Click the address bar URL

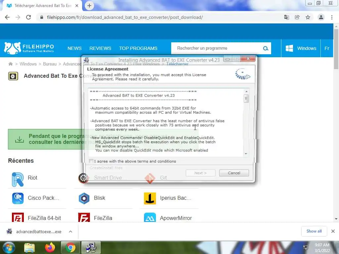125,17
